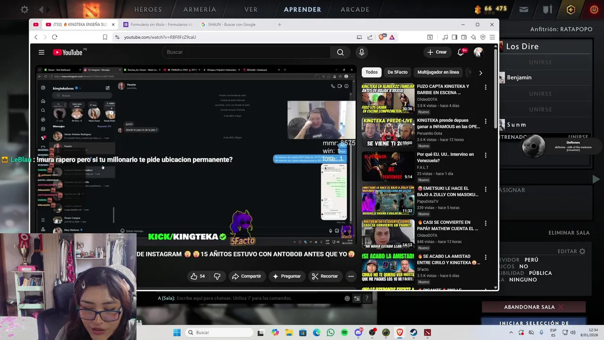The image size is (604, 340).
Task: Click Dota 2 red power quit button
Action: 594,9
